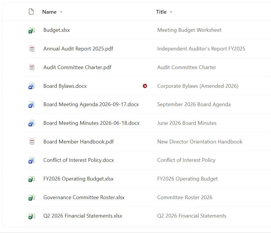Screen dimensions: 271x233
Task: Open Conflict of Interest Policy.docx
Action: pyautogui.click(x=79, y=160)
